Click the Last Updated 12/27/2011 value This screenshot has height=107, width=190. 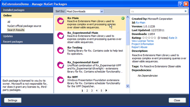158,30
